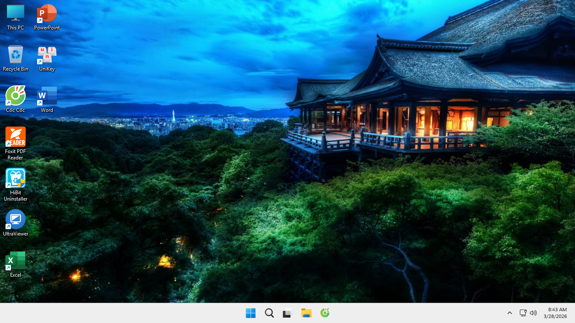The image size is (575, 323).
Task: Launch Cốc Cốc browser from the taskbar
Action: coord(325,313)
